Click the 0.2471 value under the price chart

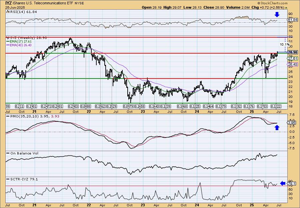(46, 106)
